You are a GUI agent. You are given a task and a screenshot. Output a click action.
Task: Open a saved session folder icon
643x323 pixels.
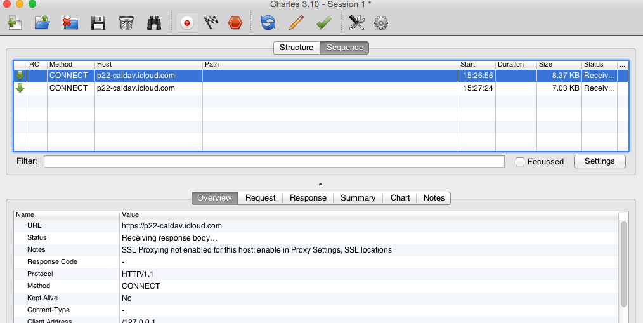[x=42, y=23]
